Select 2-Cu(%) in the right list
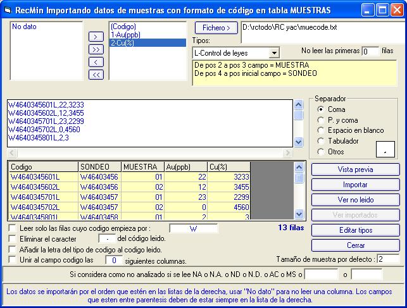This screenshot has width=407, height=308. click(x=147, y=43)
